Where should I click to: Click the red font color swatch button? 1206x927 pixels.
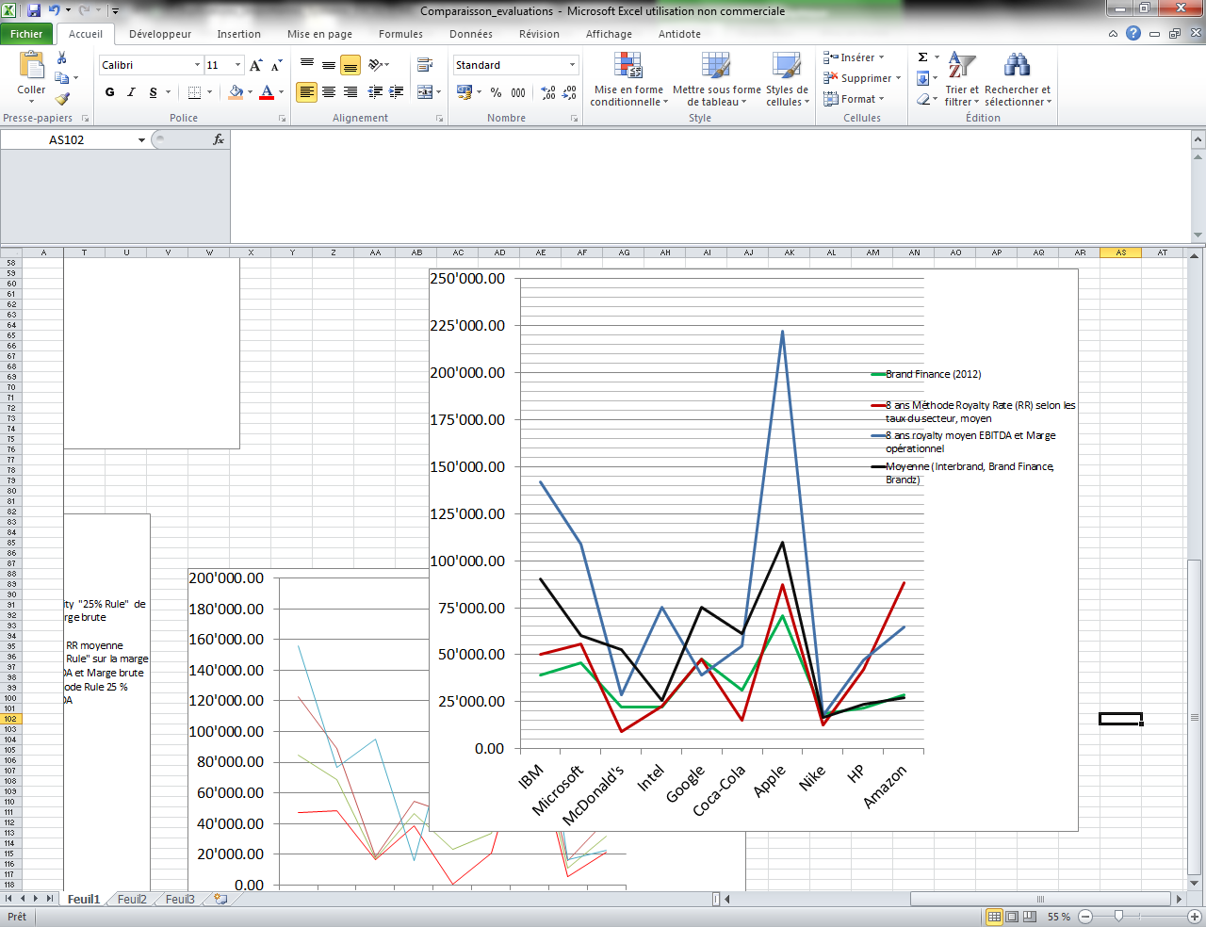tap(267, 92)
